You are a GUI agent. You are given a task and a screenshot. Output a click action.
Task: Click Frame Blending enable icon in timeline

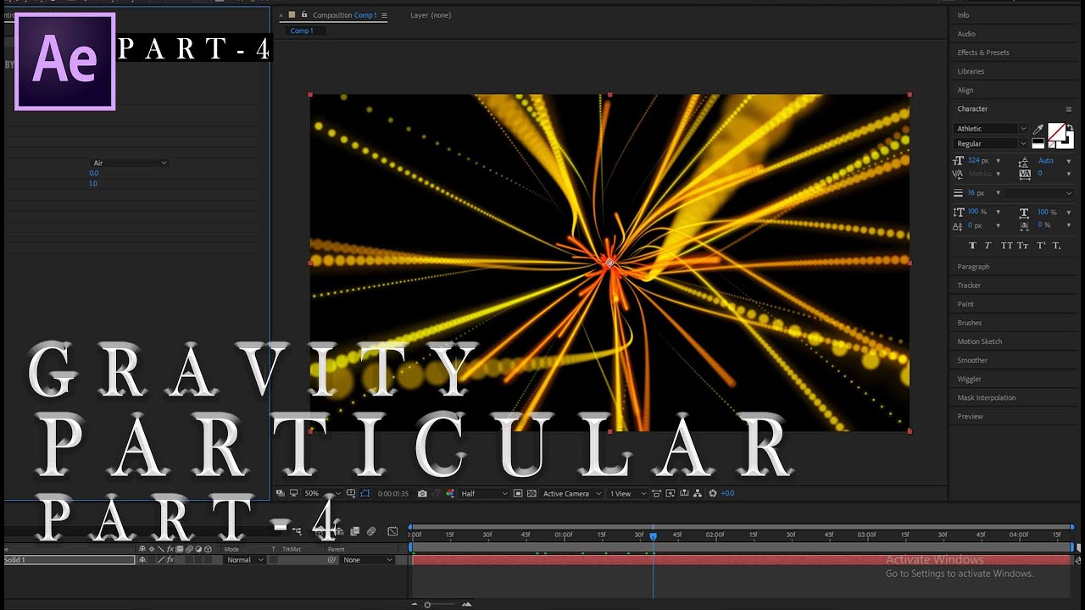pyautogui.click(x=355, y=531)
